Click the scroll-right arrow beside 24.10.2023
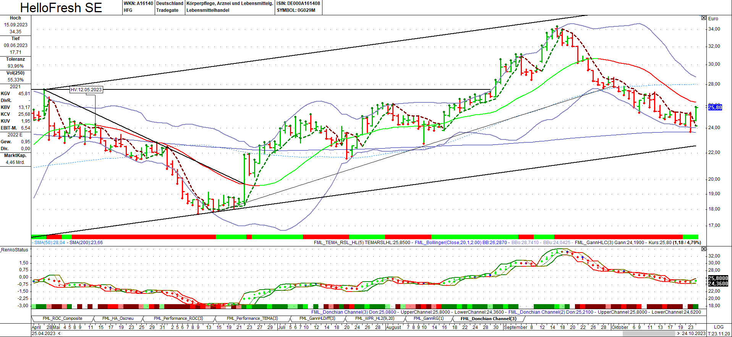732x337 pixels. pos(678,334)
